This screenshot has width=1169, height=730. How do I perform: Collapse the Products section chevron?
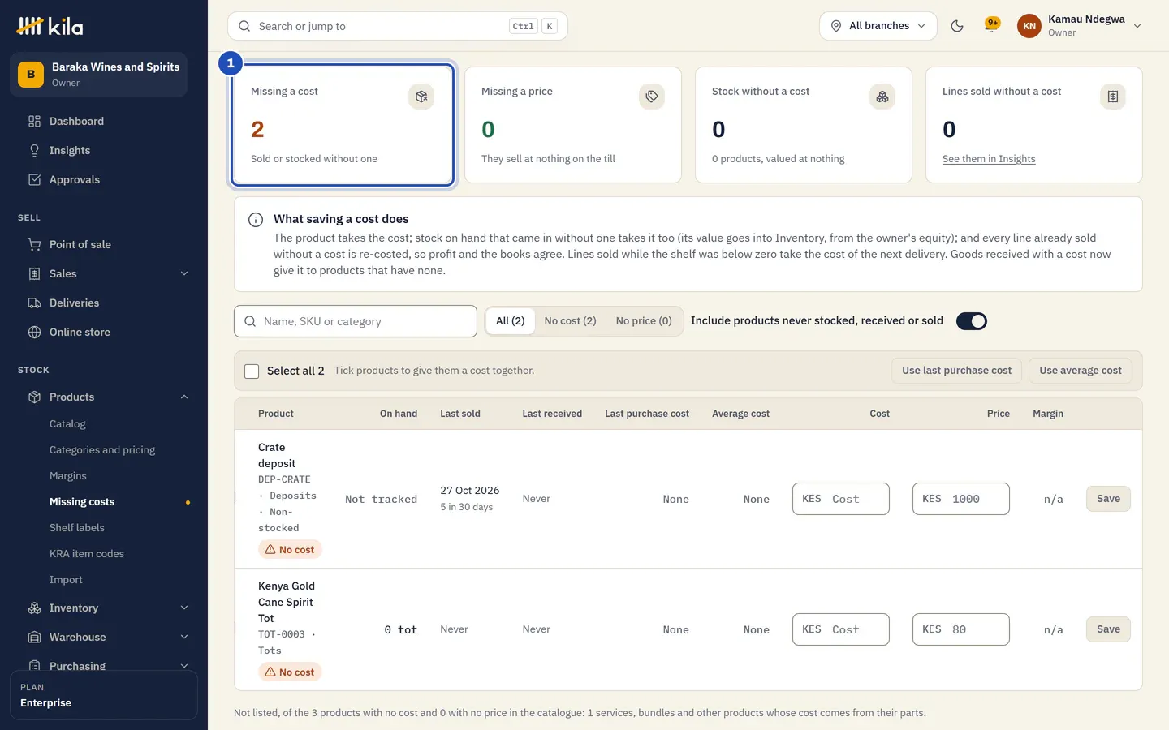(x=184, y=397)
